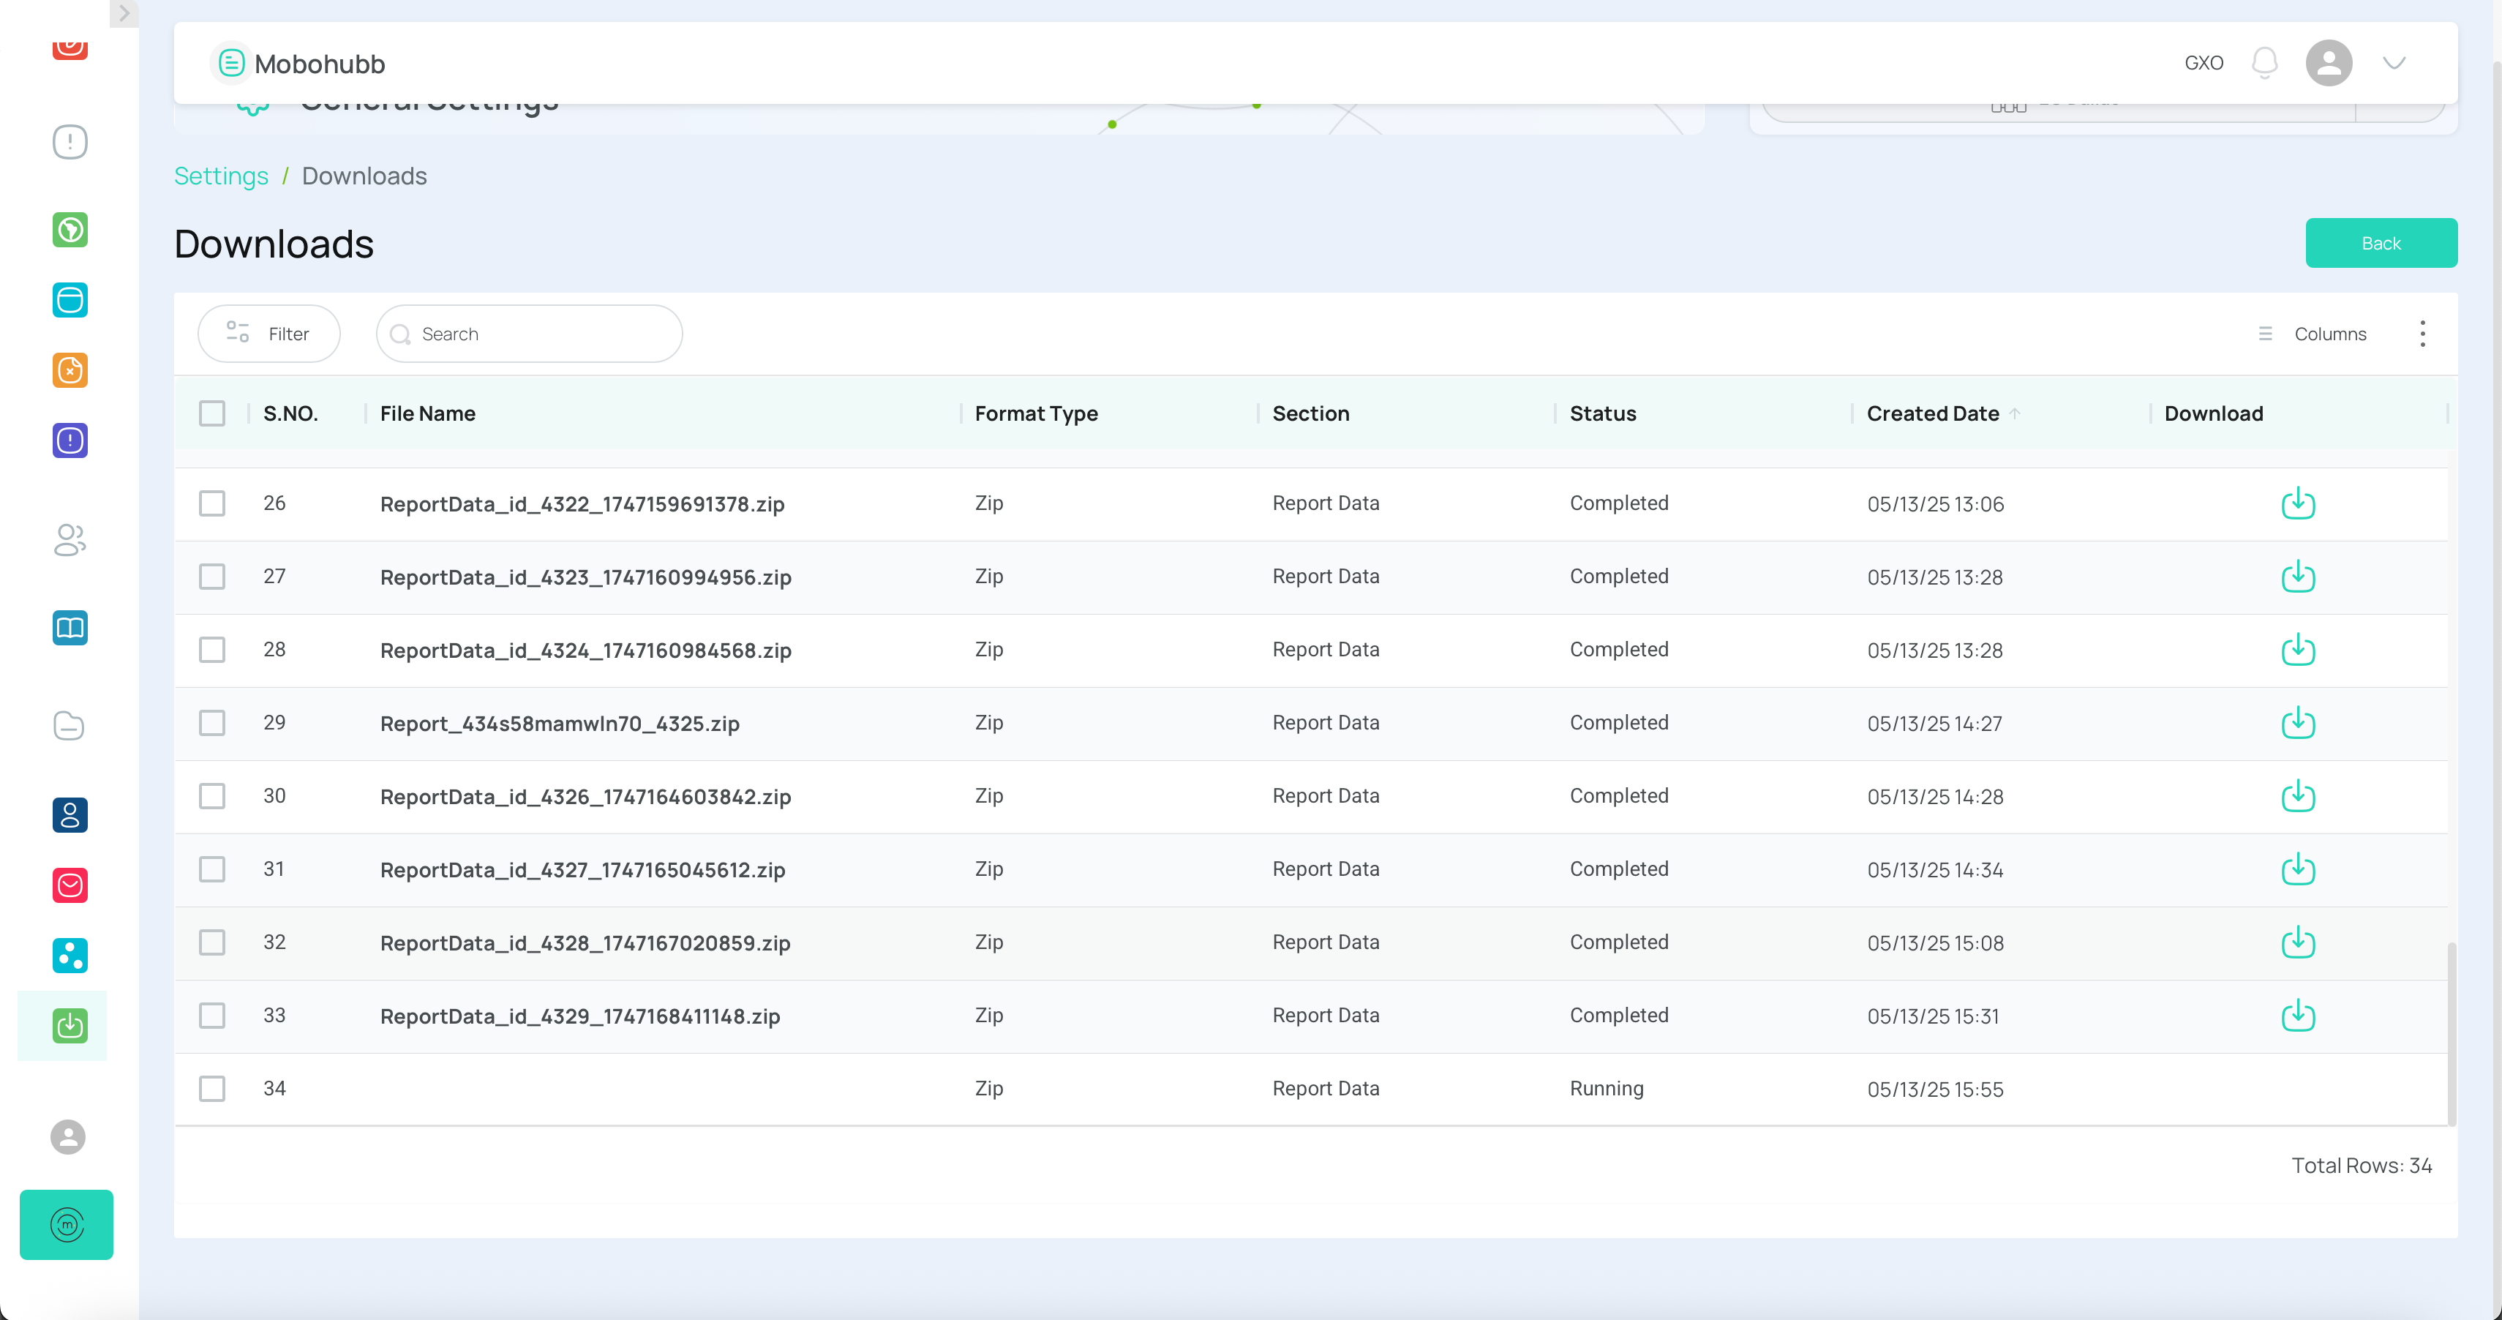This screenshot has height=1320, width=2502.
Task: Open the purple alert sidebar icon
Action: click(70, 441)
